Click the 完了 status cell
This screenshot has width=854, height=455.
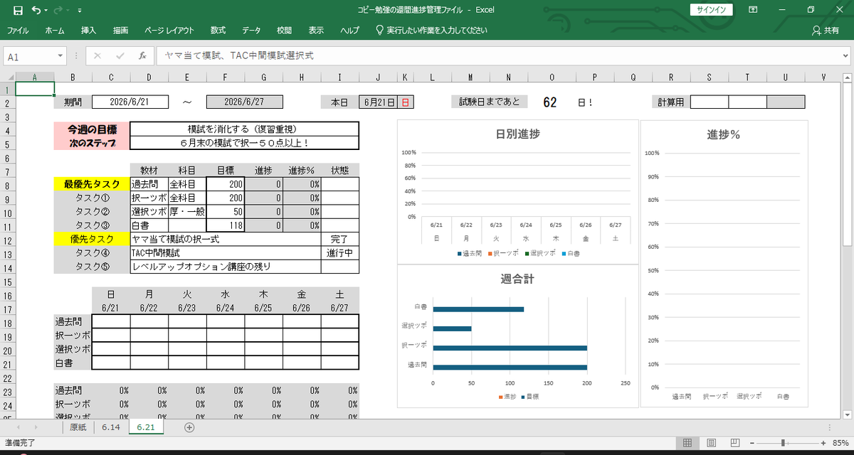coord(339,240)
